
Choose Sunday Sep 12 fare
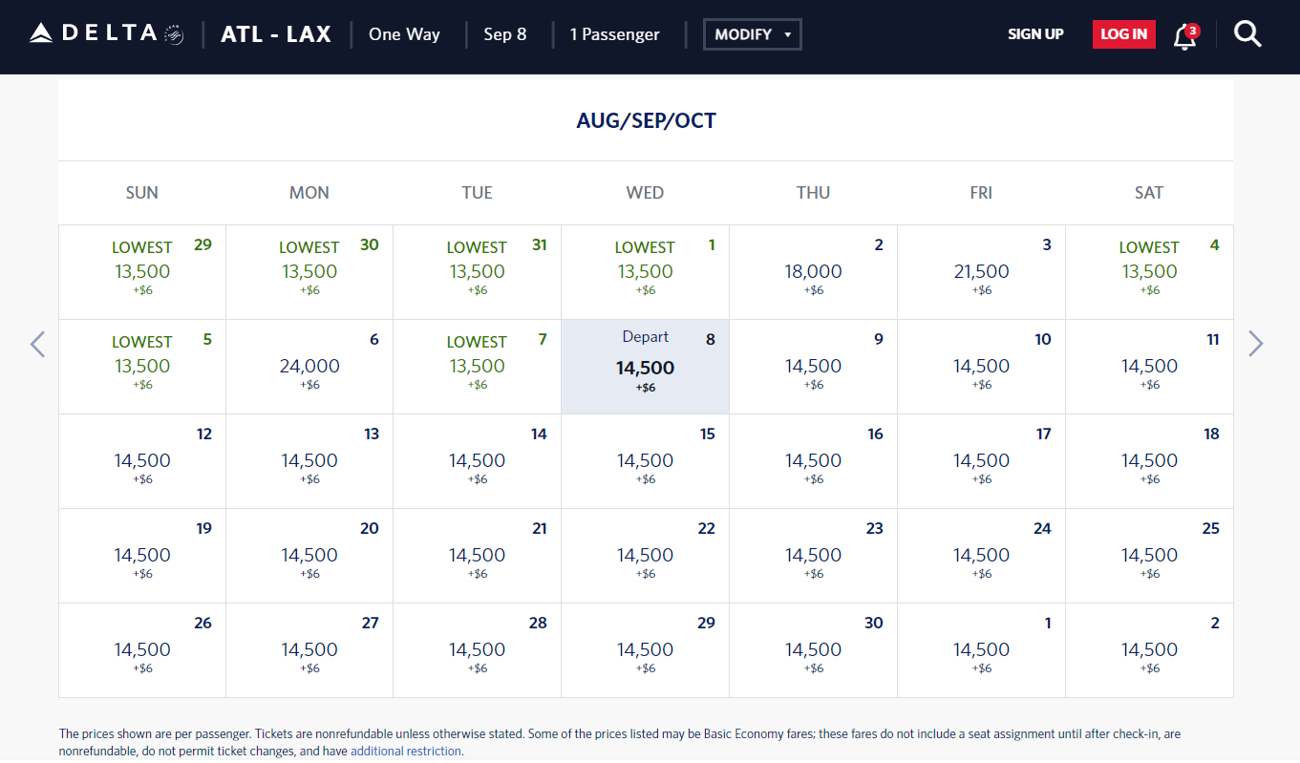tap(142, 461)
